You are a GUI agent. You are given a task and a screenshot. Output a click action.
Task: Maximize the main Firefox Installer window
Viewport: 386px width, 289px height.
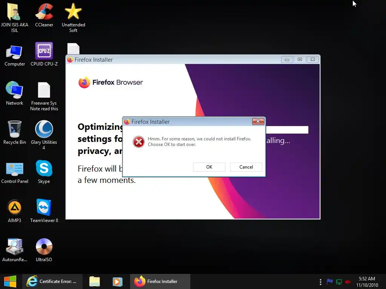[x=300, y=59]
